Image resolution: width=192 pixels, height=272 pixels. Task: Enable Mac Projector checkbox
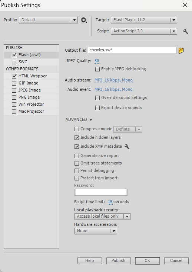14,112
